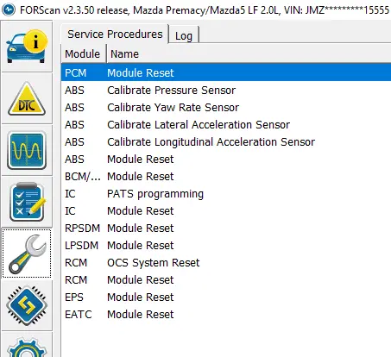Viewport: 391px width, 357px height.
Task: Open the vehicle information car icon
Action: point(27,47)
